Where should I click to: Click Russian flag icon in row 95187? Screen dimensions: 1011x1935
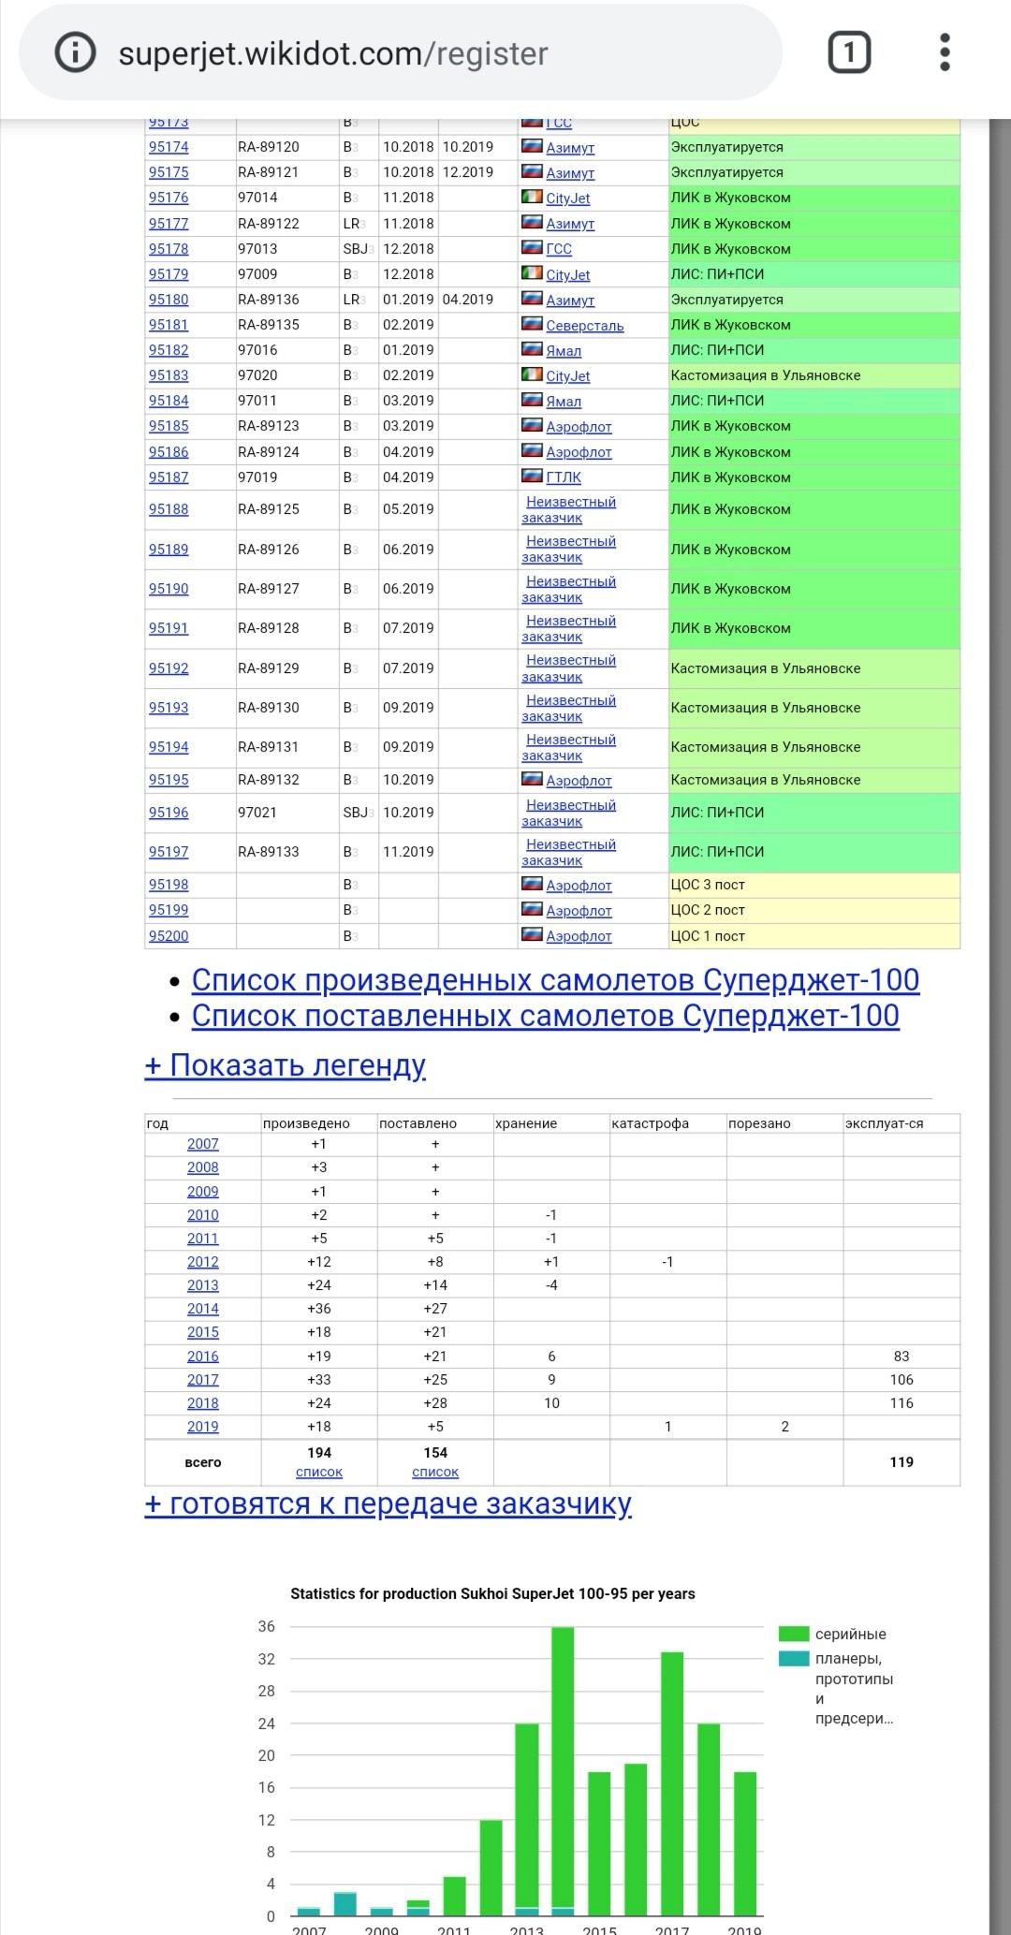(532, 476)
